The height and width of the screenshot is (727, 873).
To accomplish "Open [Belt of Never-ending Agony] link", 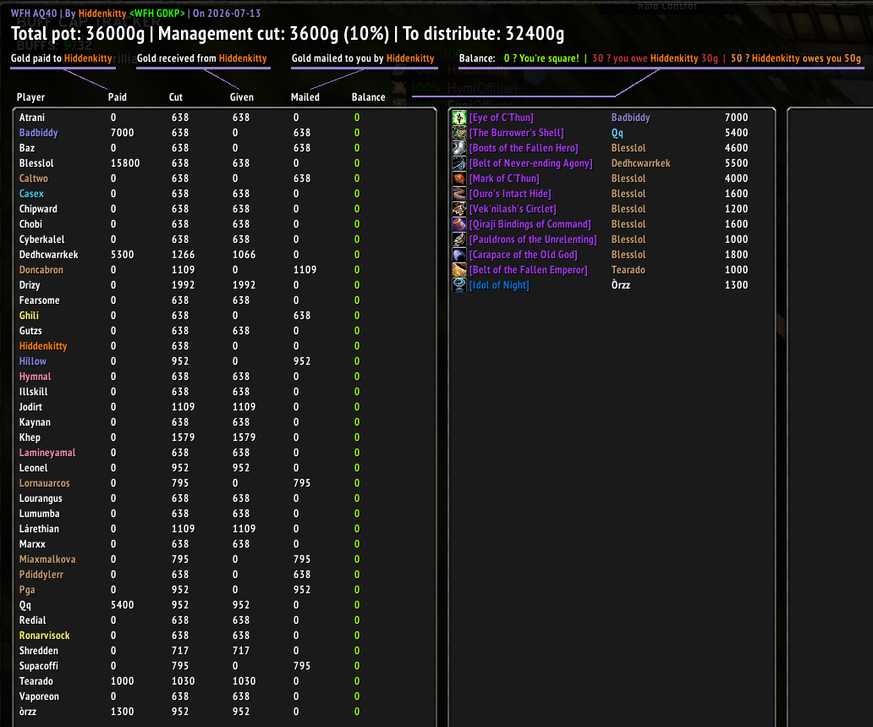I will (531, 163).
